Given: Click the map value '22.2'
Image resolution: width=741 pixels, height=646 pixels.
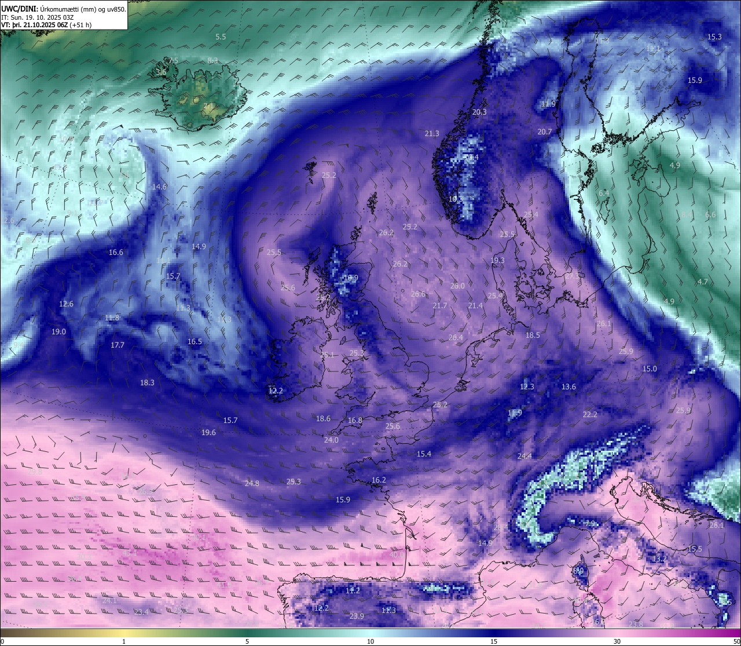Looking at the screenshot, I should [x=590, y=415].
